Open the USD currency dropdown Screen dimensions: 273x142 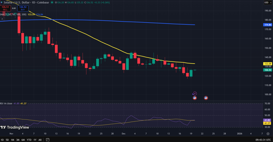pos(268,2)
